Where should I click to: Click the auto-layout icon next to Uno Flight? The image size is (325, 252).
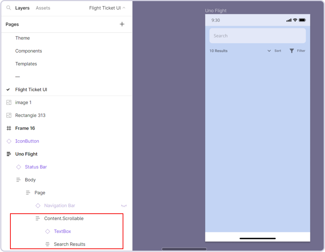pos(9,154)
